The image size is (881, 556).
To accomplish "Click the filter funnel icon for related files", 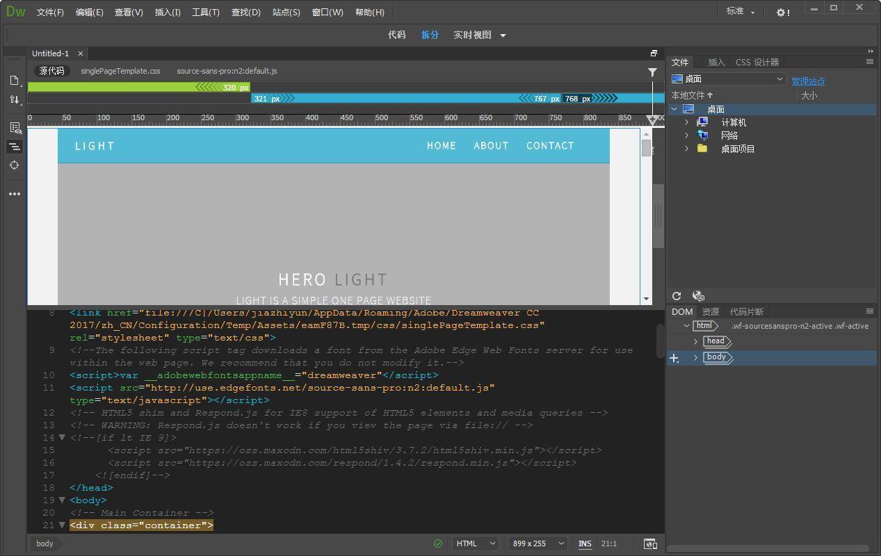I will [652, 72].
